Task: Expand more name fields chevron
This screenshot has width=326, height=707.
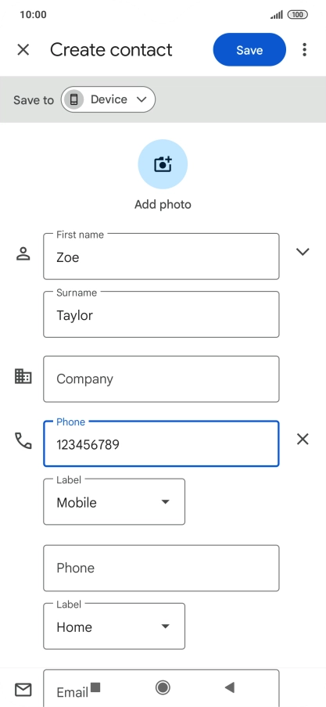Action: tap(303, 252)
